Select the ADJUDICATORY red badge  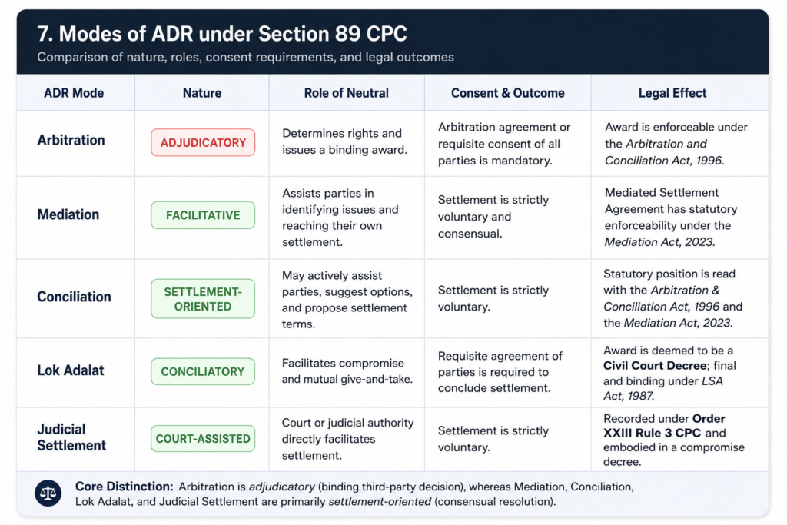tap(203, 142)
